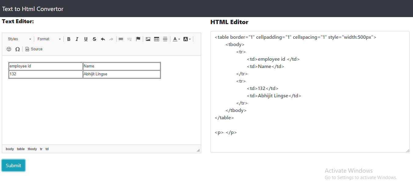Click the '<table border="1"' opening tag line
This screenshot has height=187, width=413.
[x=295, y=37]
